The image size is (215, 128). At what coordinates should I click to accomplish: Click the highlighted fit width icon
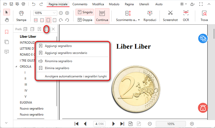coord(48,20)
